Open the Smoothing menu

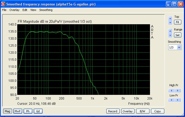(x=46, y=10)
